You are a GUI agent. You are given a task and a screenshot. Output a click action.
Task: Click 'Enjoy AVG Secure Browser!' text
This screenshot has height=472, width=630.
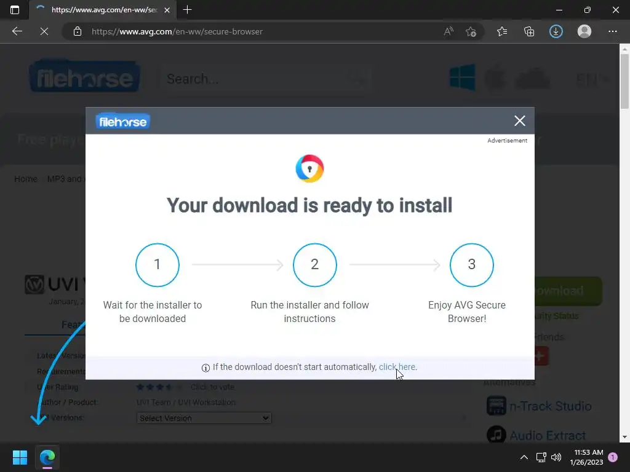click(x=467, y=312)
